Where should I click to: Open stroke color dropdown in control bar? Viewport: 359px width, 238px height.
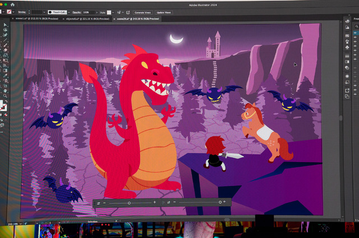click(13, 12)
